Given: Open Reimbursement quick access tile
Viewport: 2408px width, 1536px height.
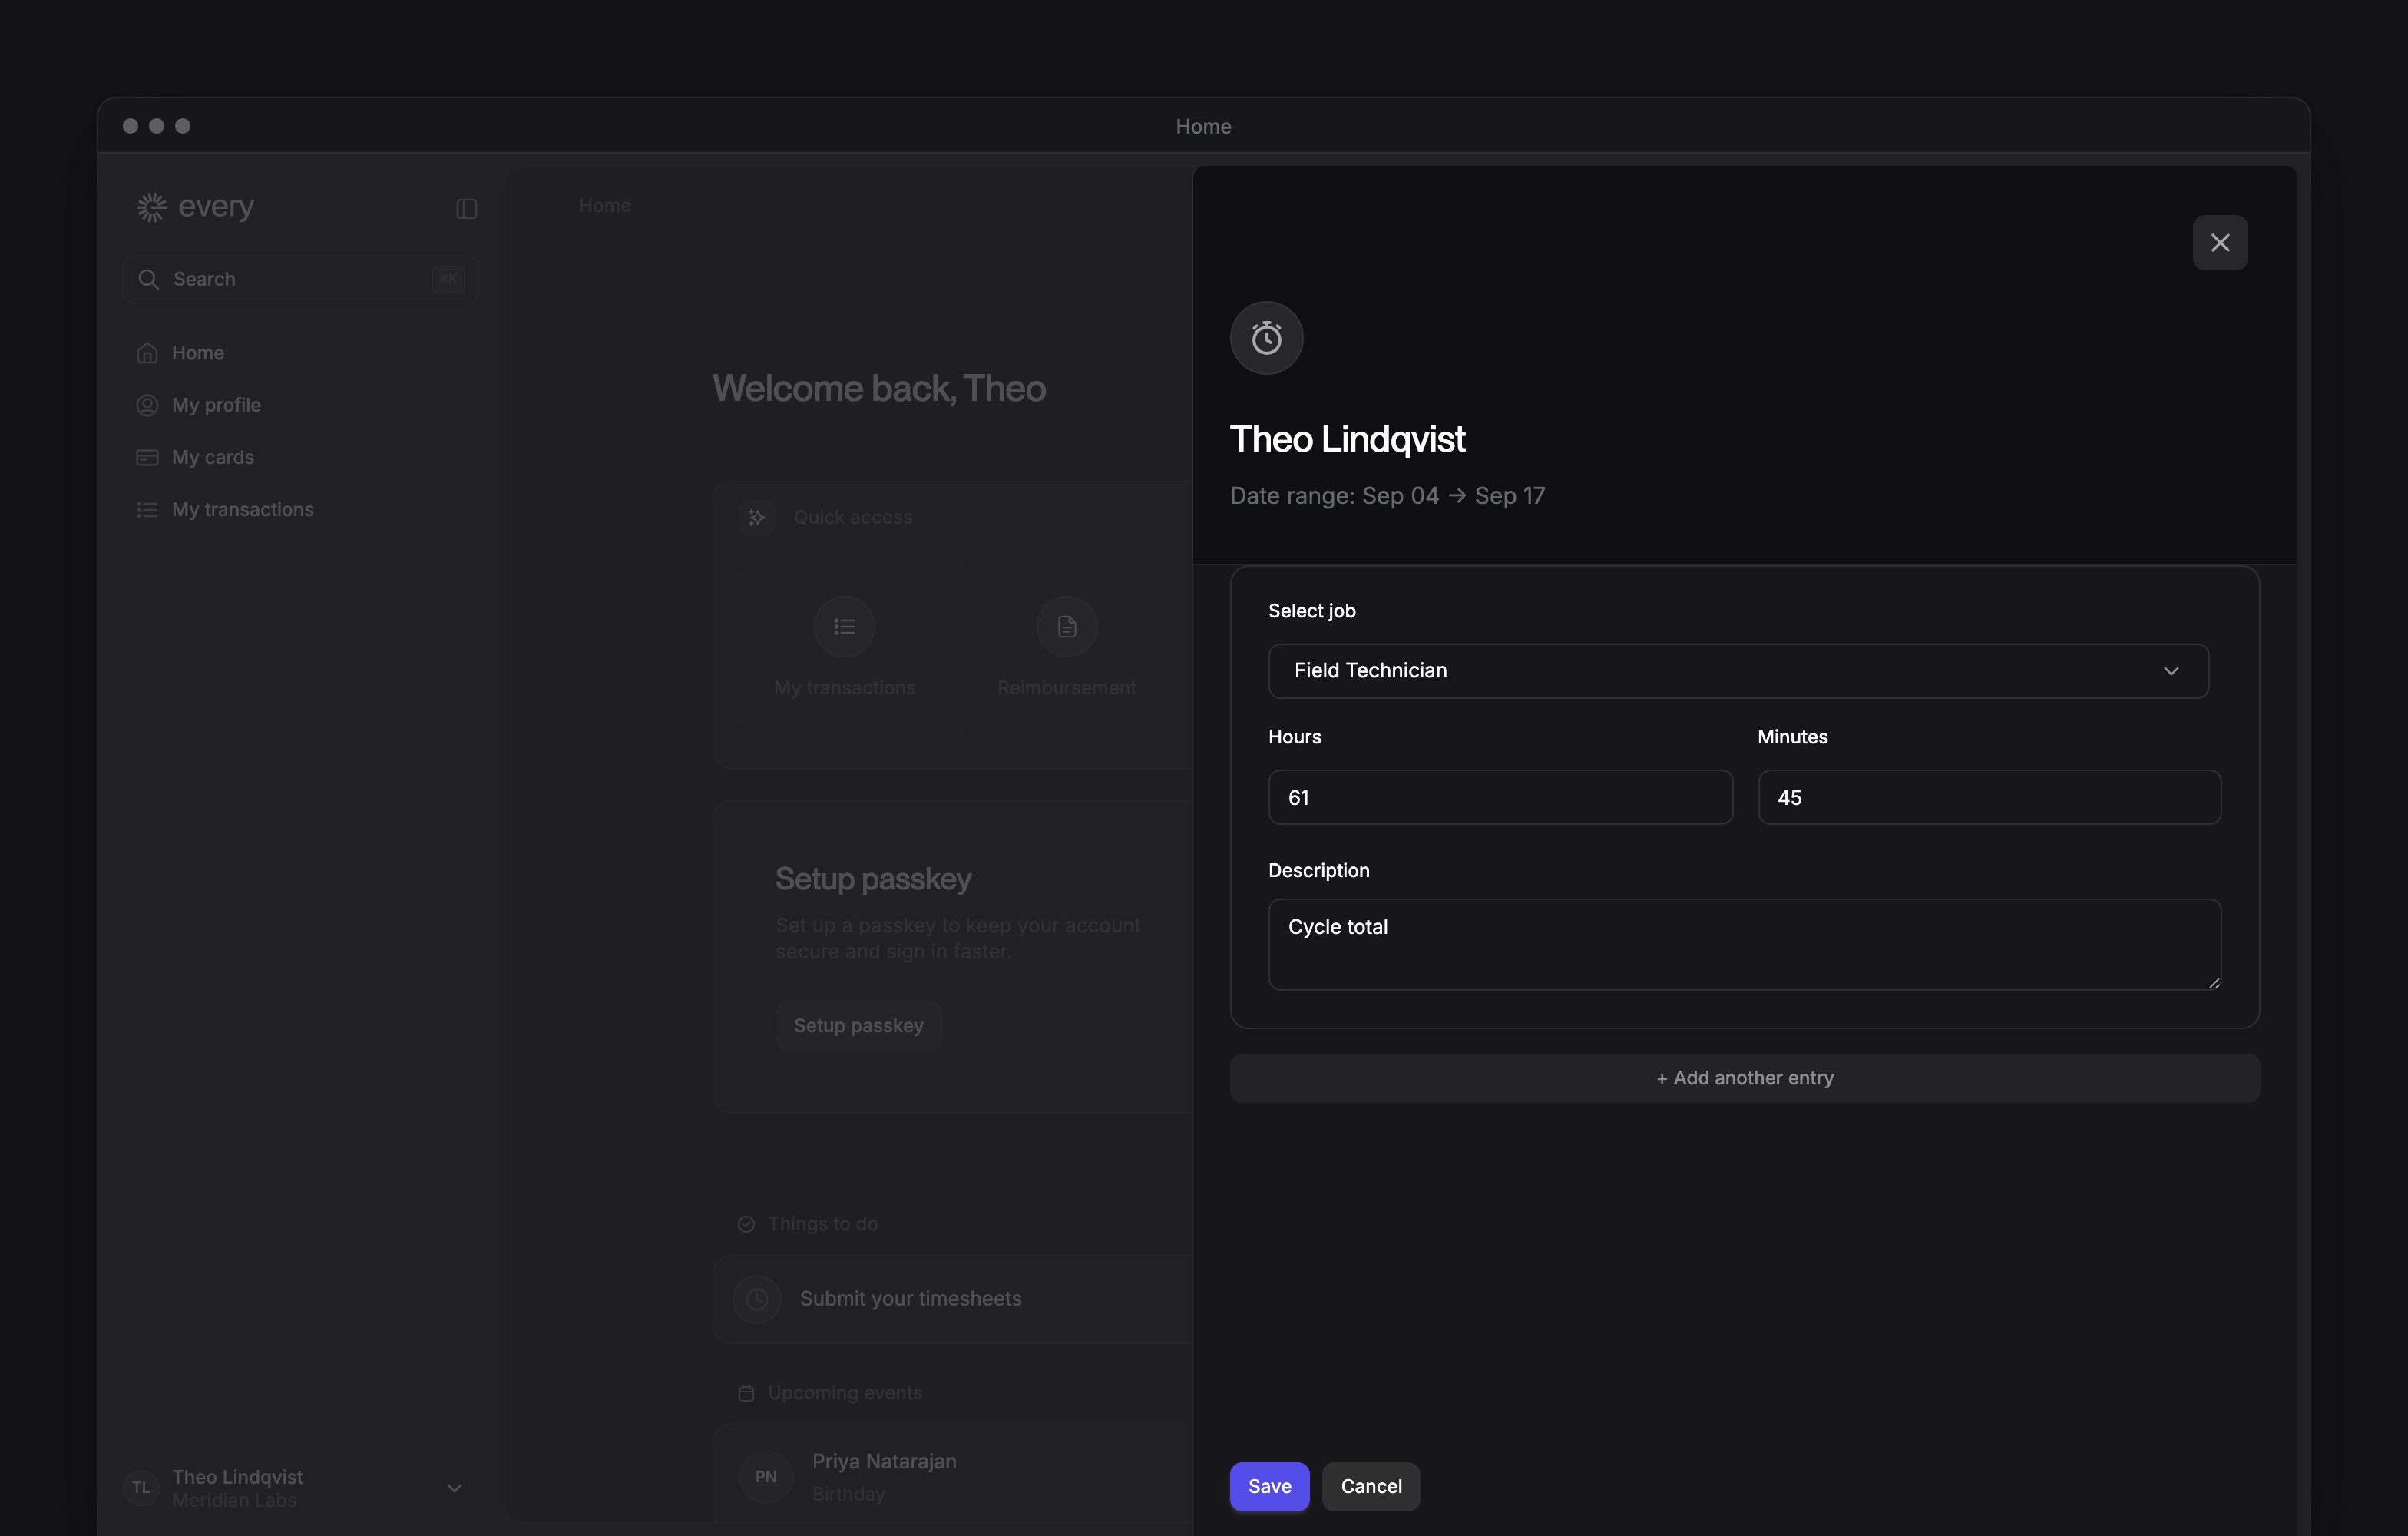Looking at the screenshot, I should point(1066,648).
